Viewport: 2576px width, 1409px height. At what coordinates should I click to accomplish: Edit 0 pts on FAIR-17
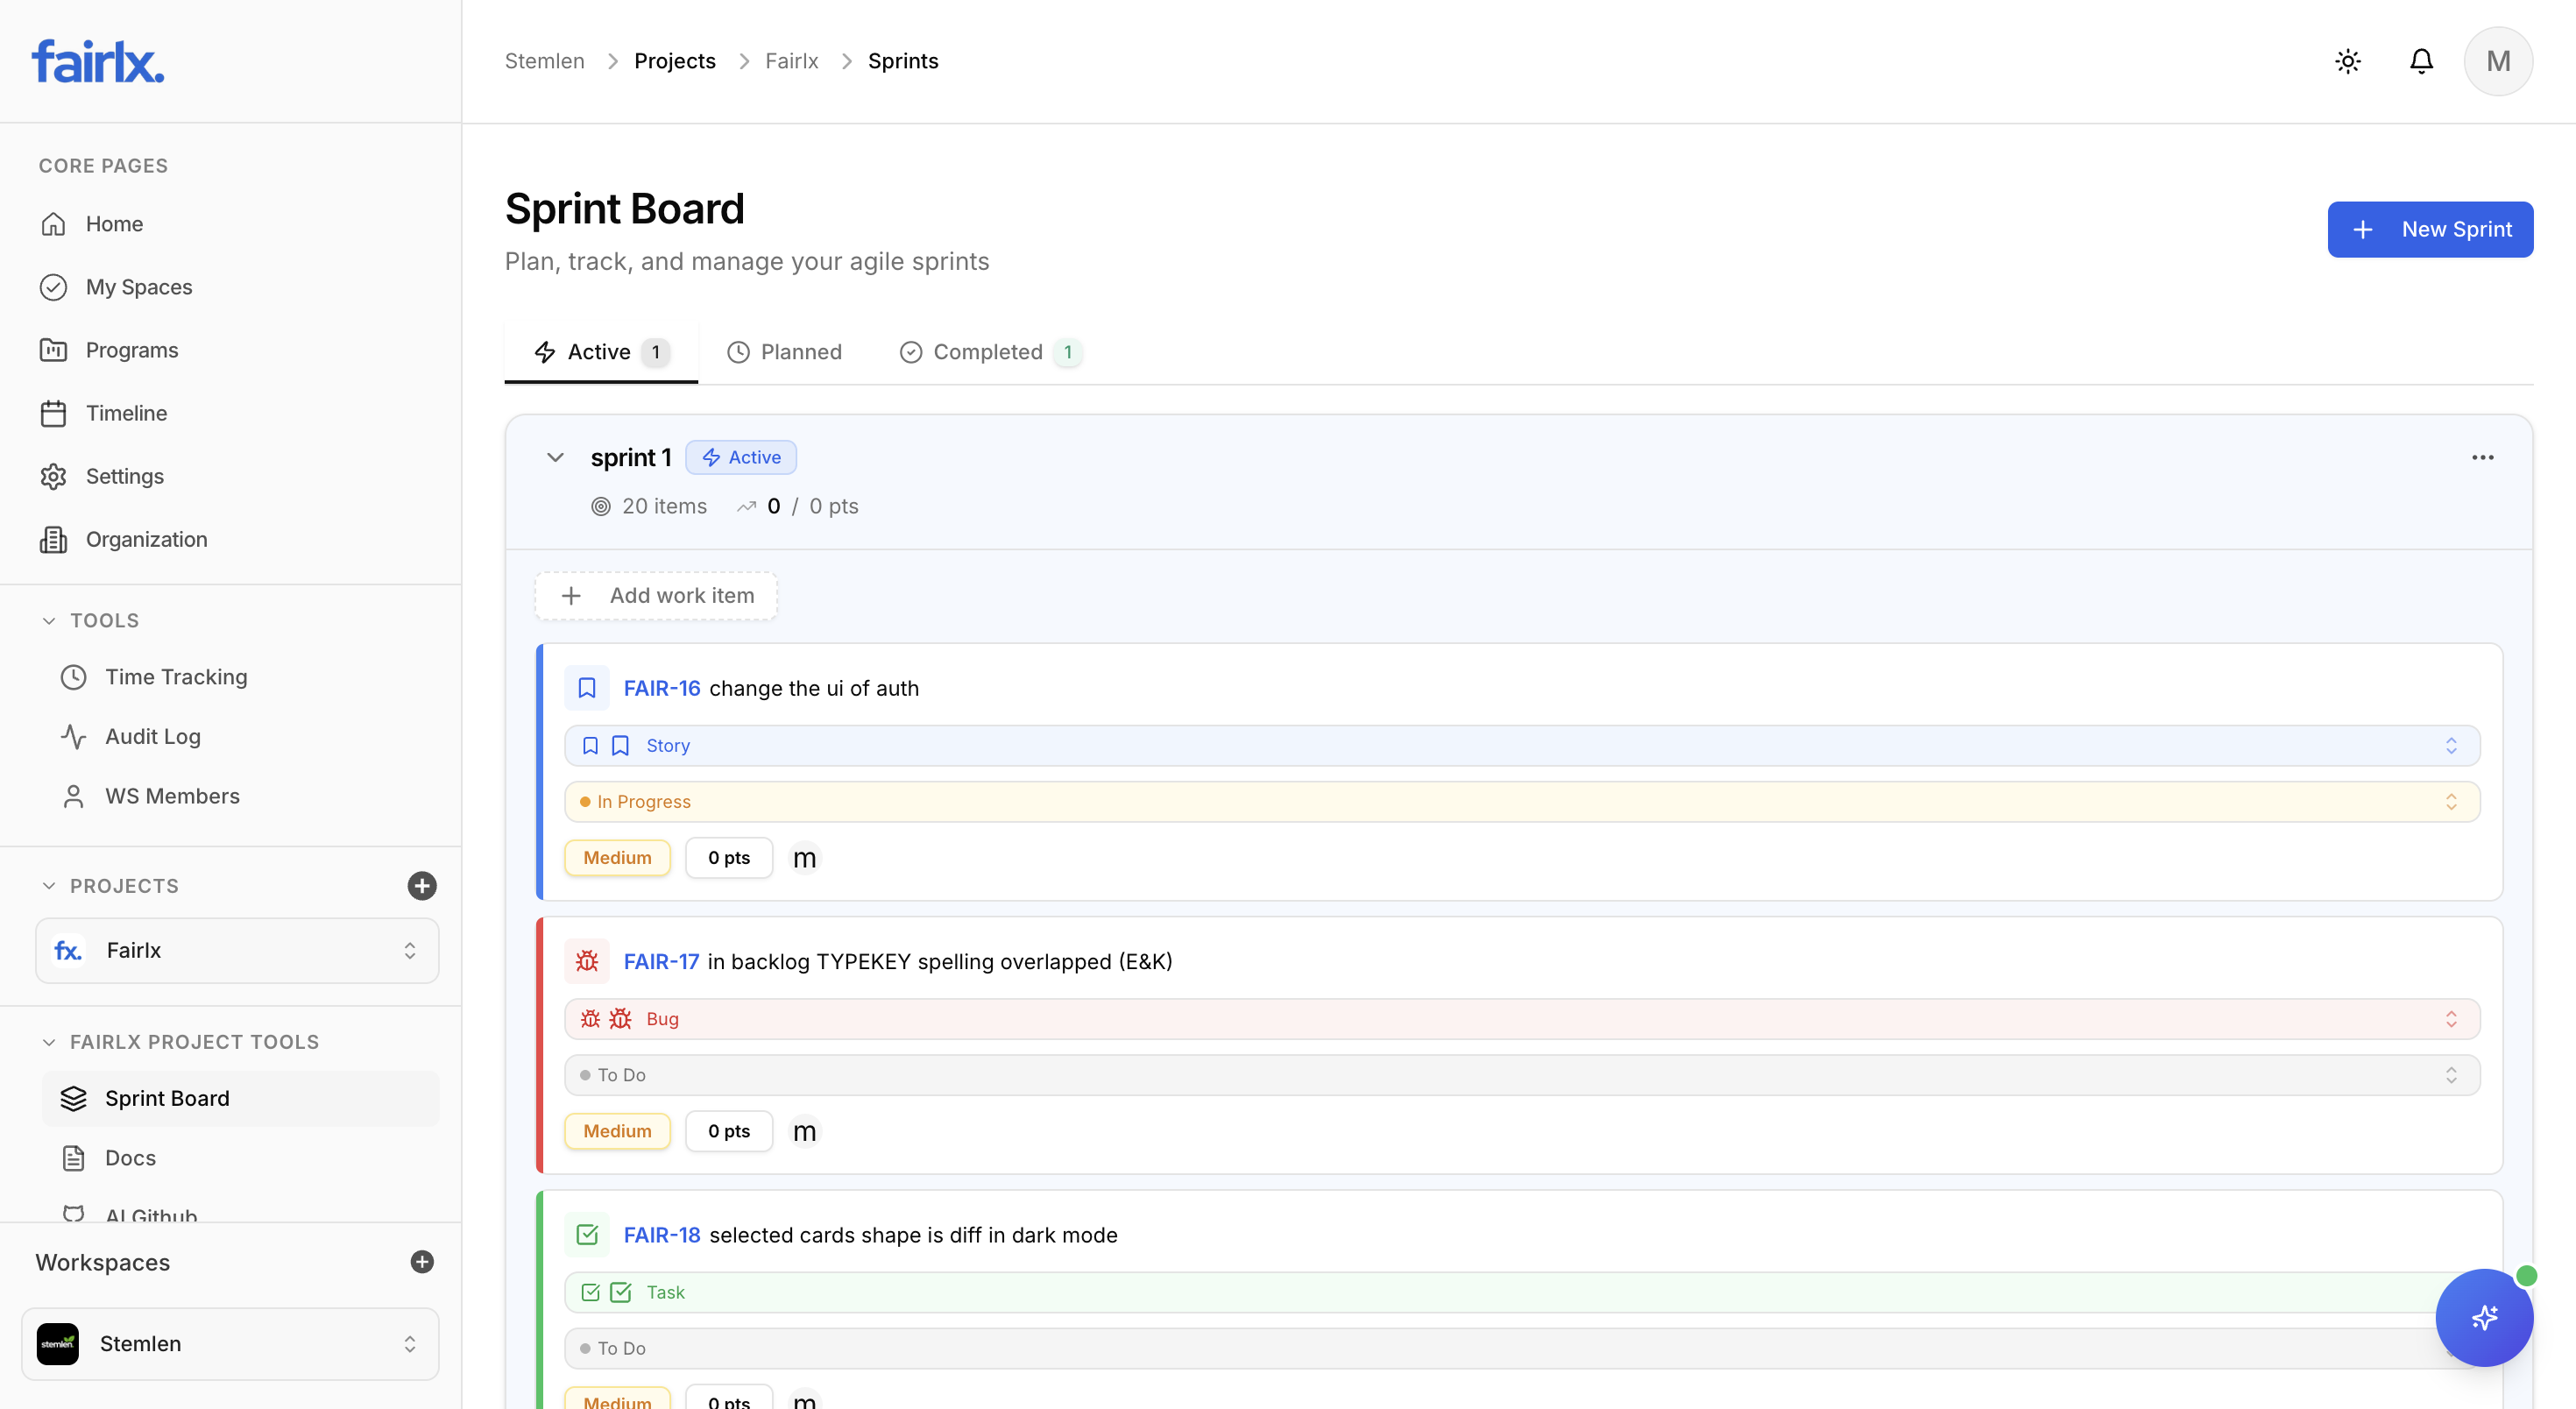[x=729, y=1131]
